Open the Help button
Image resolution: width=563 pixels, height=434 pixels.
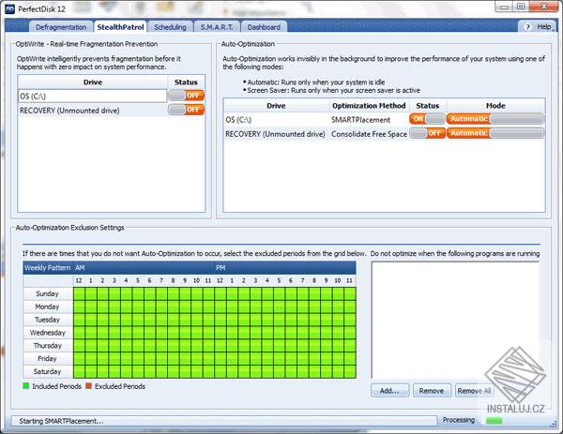538,27
